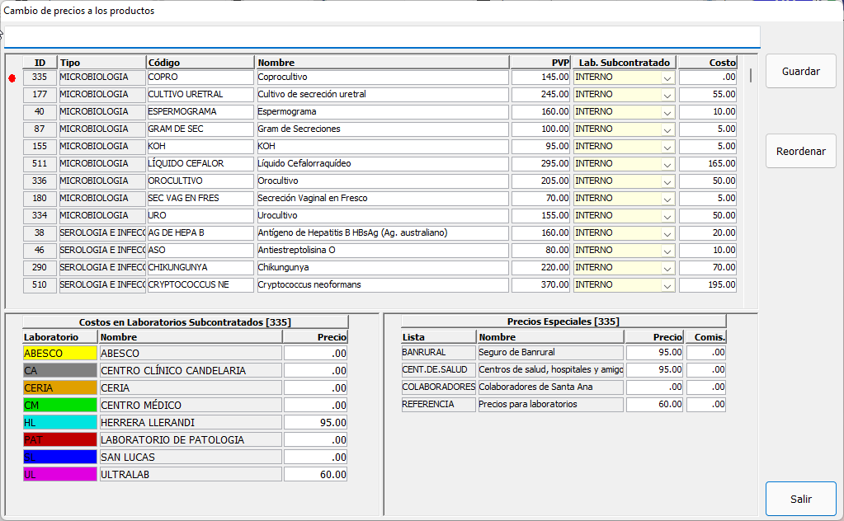
Task: Click Salir to exit the window
Action: coord(800,499)
